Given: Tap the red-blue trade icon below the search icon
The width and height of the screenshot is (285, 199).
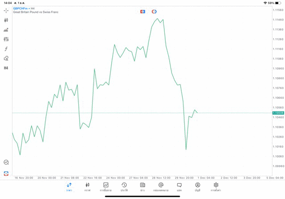Looking at the screenshot, I should tap(6, 173).
